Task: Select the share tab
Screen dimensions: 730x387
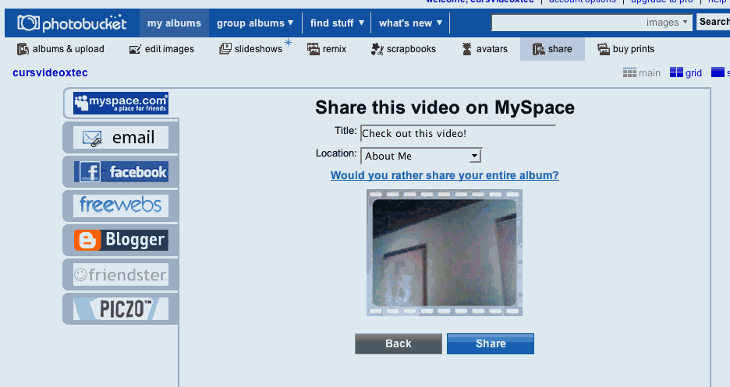Action: point(552,49)
